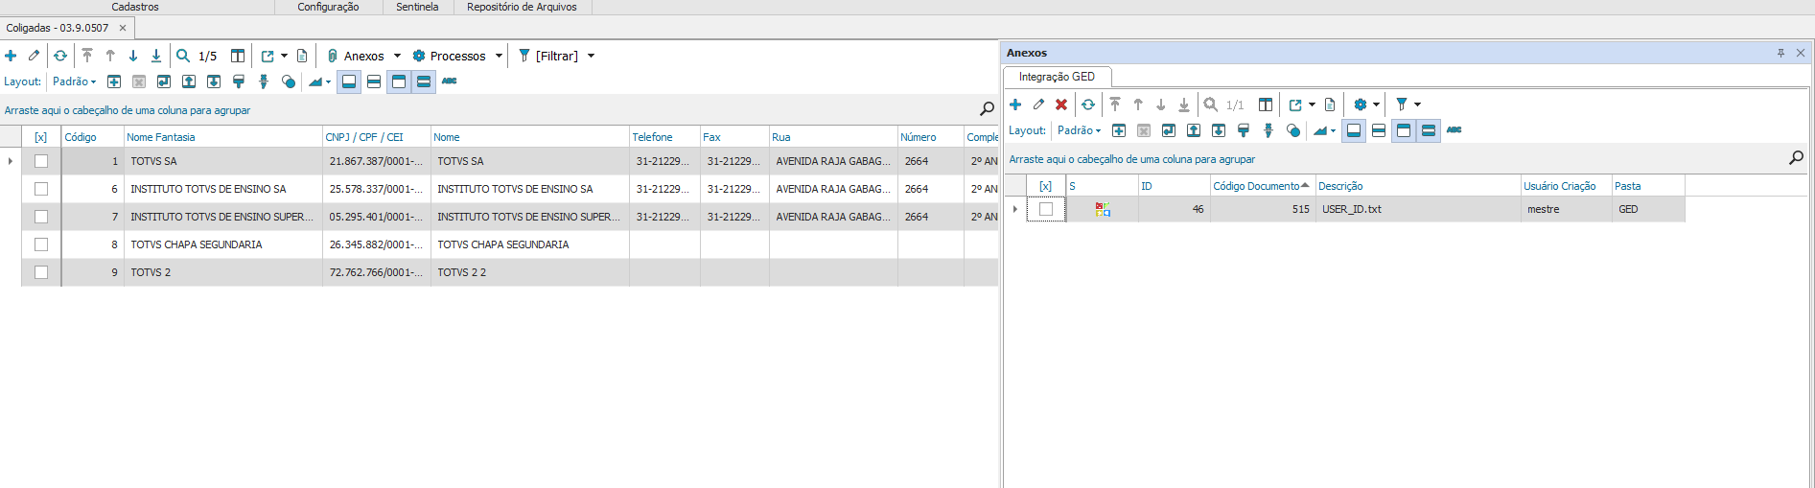Click the pencil edit icon in Anexos toolbar
1815x488 pixels.
tap(1038, 105)
